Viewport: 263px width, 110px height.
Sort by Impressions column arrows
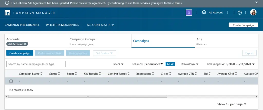pos(153,74)
